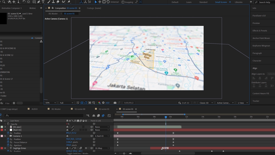The image size is (275, 155).
Task: Switch to the Libraries workspace
Action: 239,2
